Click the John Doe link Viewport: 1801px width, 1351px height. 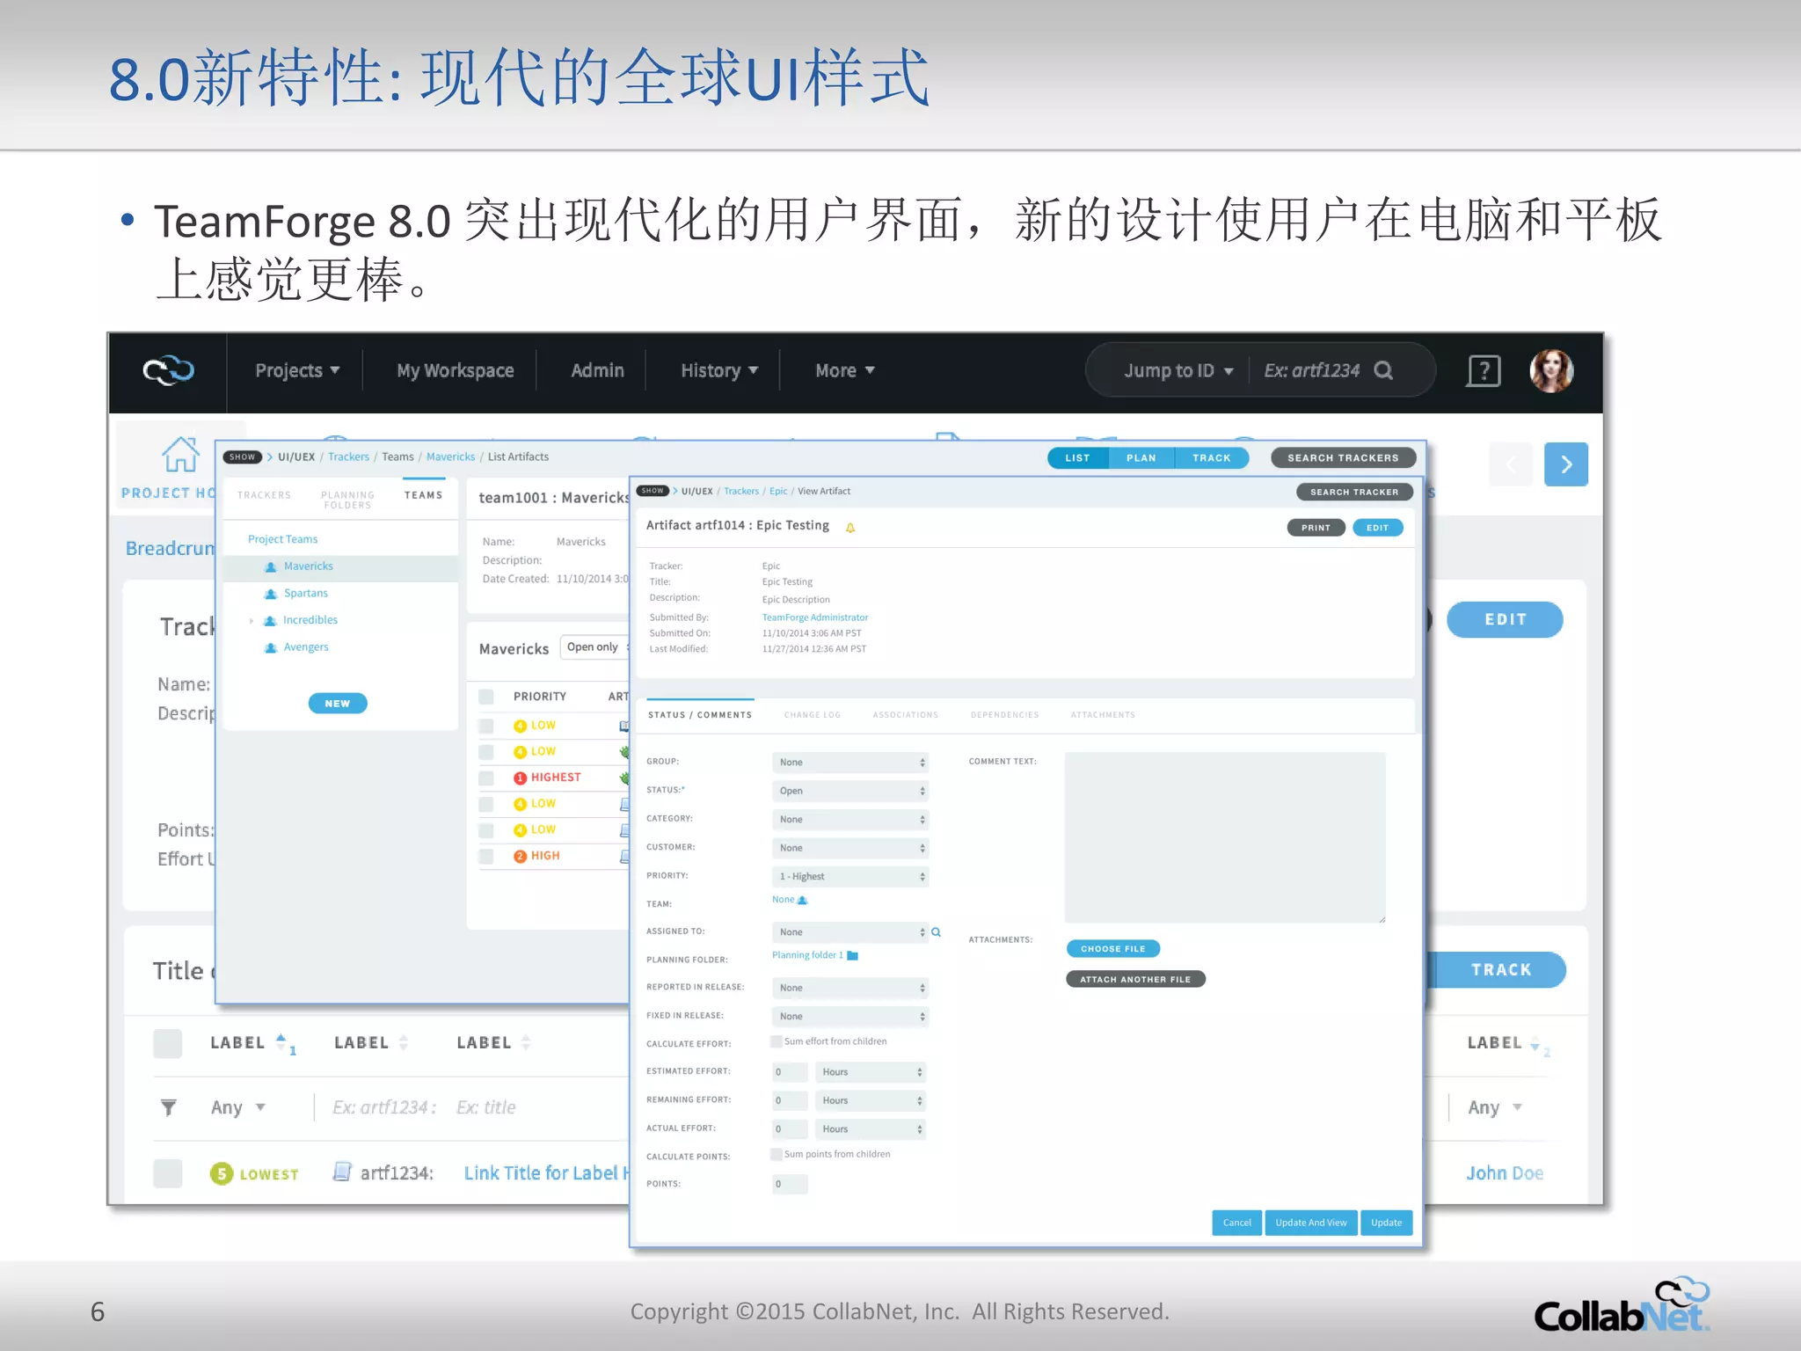click(x=1505, y=1173)
